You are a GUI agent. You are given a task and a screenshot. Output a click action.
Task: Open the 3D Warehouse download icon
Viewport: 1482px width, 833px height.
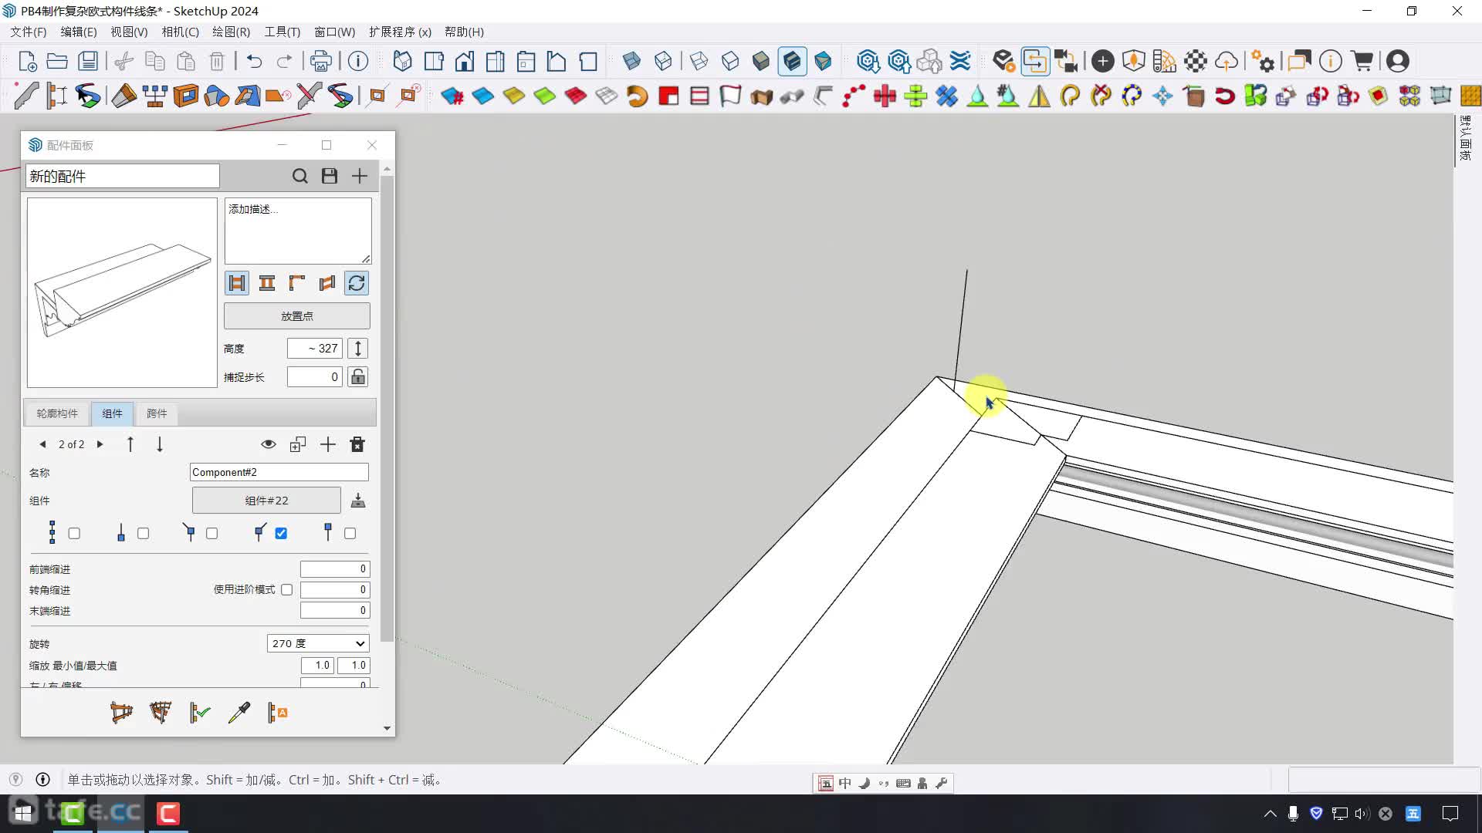868,61
